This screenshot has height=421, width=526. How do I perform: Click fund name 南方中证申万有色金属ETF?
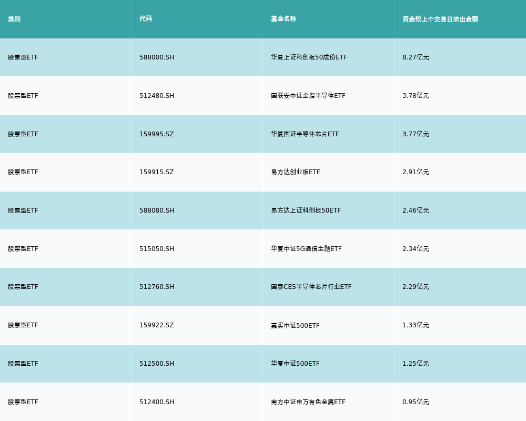(x=308, y=402)
